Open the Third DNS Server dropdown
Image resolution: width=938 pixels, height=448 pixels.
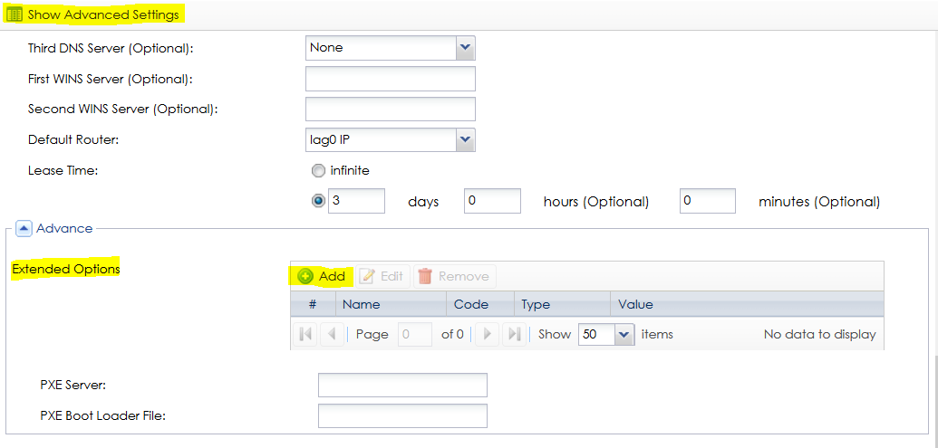(465, 47)
